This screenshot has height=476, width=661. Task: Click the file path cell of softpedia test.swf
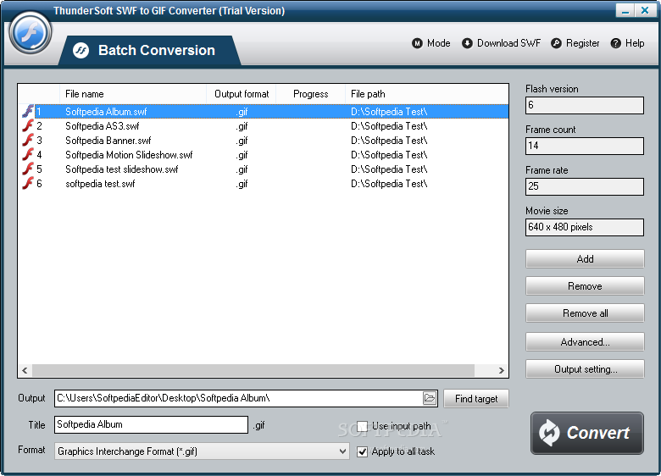[x=389, y=184]
